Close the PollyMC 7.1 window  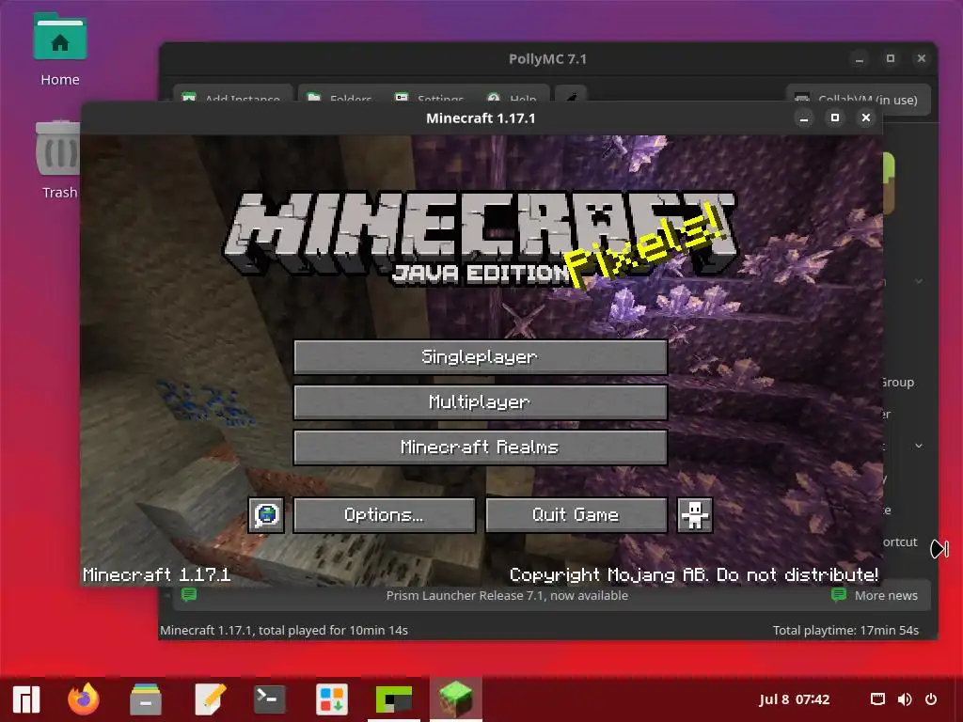(x=922, y=58)
